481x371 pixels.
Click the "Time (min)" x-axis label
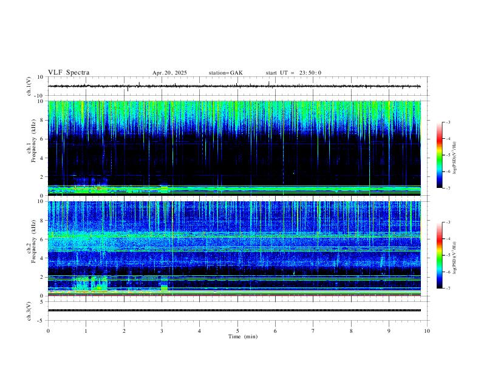243,336
